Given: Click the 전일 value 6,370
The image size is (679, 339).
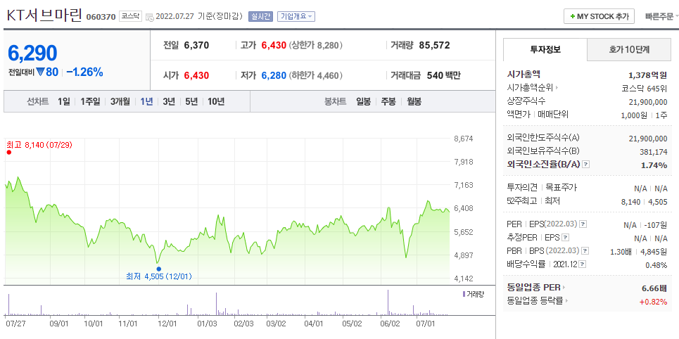Looking at the screenshot, I should click(x=196, y=45).
